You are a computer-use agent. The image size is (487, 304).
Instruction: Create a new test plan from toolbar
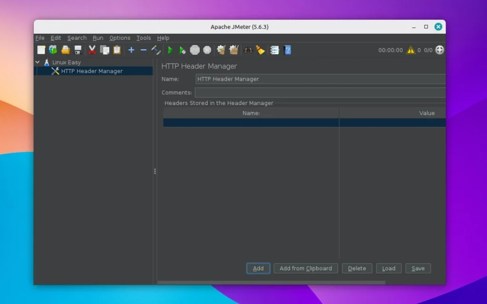(41, 49)
